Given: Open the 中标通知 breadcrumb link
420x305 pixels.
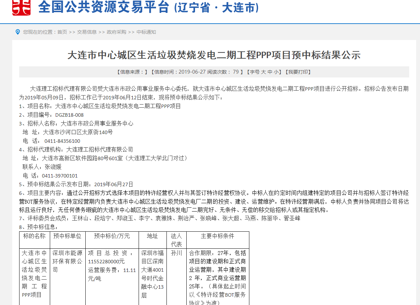Looking at the screenshot, I should pos(146,32).
